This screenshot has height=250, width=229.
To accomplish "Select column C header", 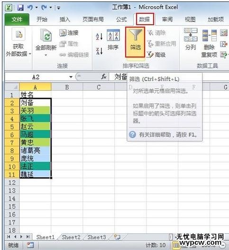I will tap(99, 87).
